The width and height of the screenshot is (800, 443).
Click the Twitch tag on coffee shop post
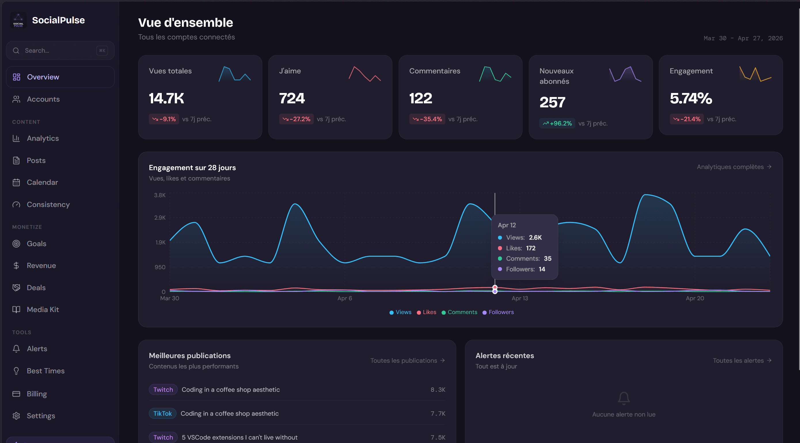pos(163,390)
